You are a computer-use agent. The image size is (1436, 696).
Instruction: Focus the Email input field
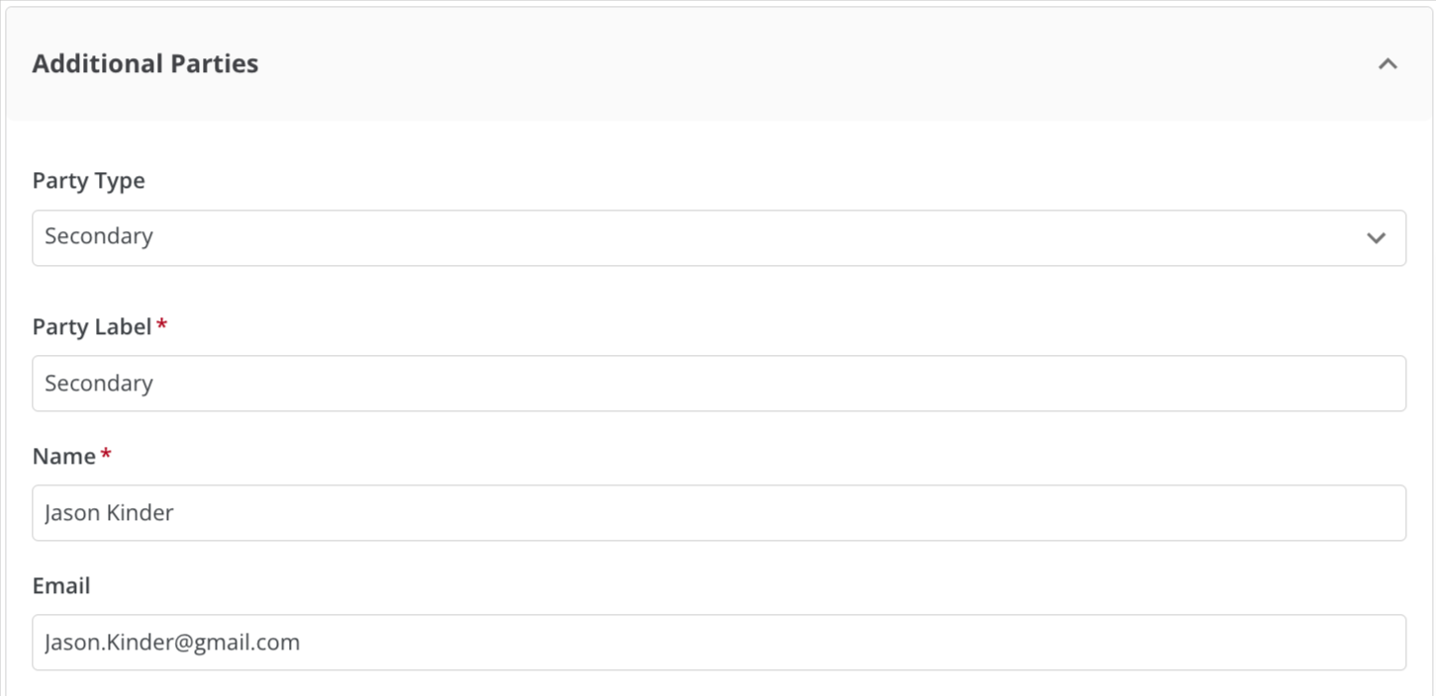click(x=718, y=643)
